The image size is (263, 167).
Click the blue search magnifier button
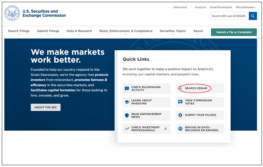tap(253, 16)
